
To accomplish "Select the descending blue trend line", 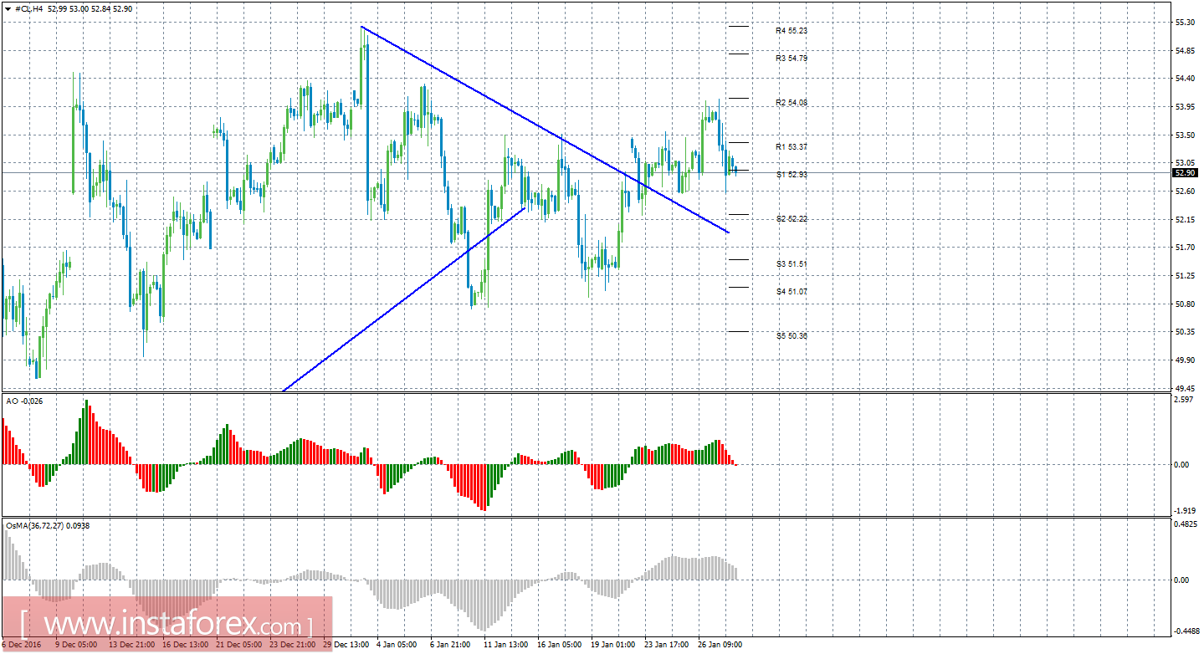I will (544, 129).
